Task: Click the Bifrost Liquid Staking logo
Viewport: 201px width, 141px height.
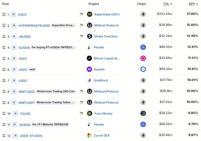Action: pyautogui.click(x=89, y=58)
